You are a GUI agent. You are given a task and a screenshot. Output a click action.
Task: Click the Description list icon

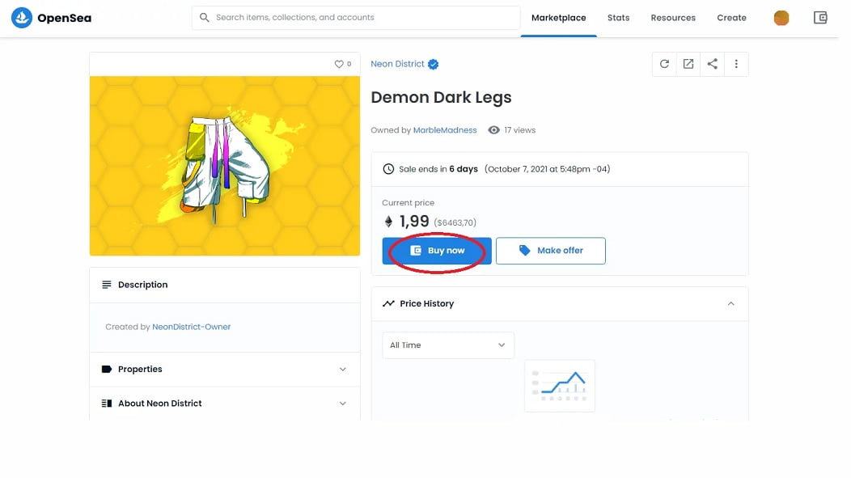point(107,285)
